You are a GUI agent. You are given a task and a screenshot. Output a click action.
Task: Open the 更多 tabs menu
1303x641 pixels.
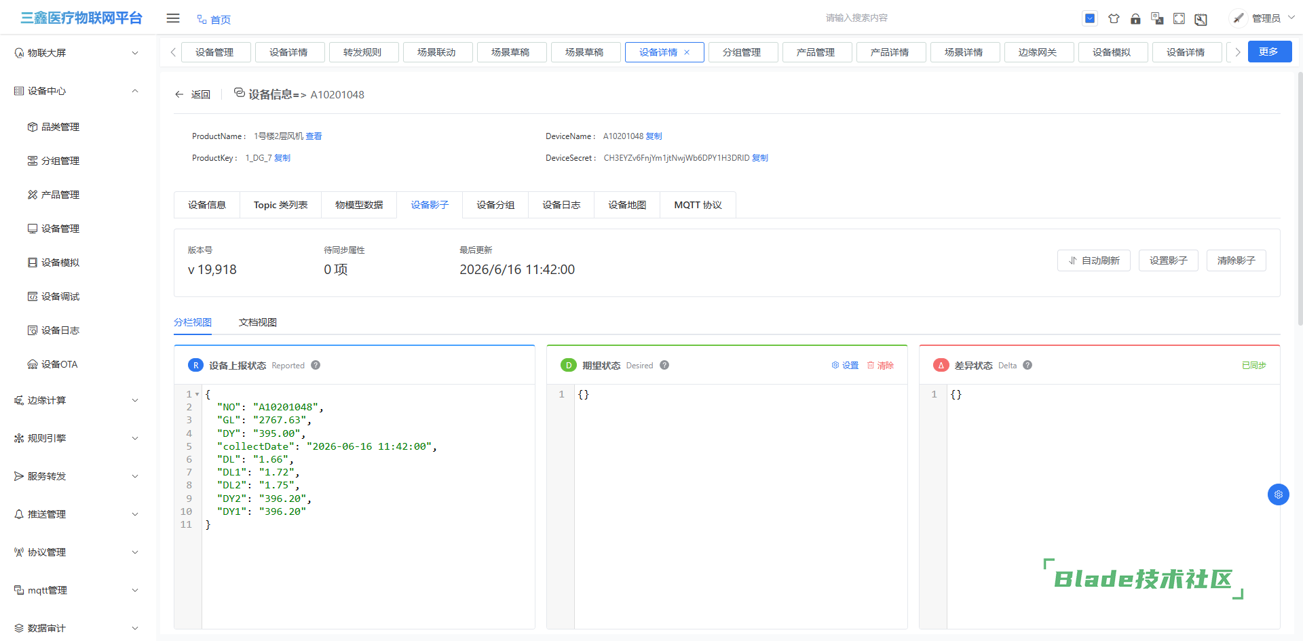coord(1269,52)
